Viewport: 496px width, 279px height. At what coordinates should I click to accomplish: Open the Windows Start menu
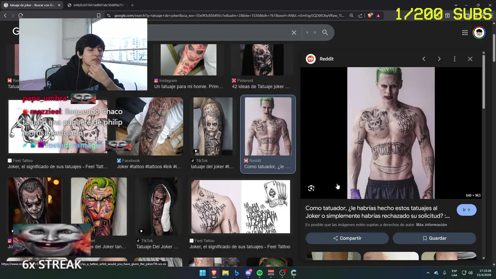click(203, 273)
